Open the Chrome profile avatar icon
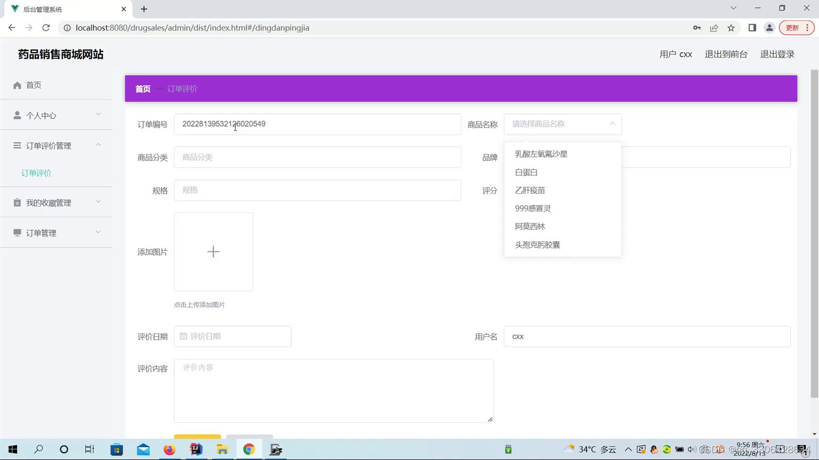 [769, 28]
